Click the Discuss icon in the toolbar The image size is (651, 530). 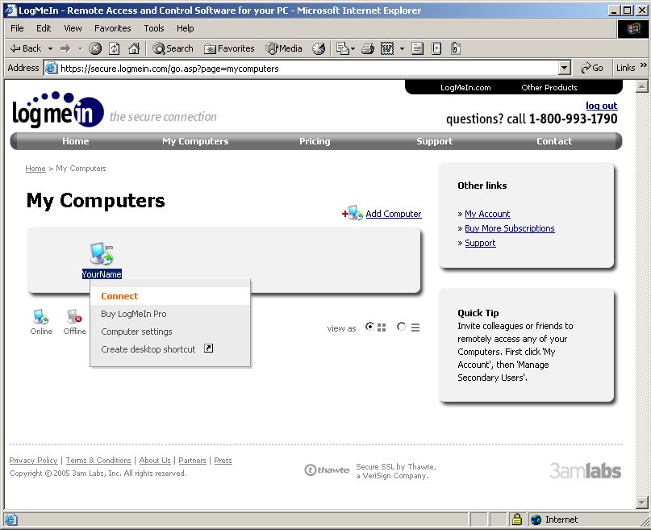pos(417,48)
